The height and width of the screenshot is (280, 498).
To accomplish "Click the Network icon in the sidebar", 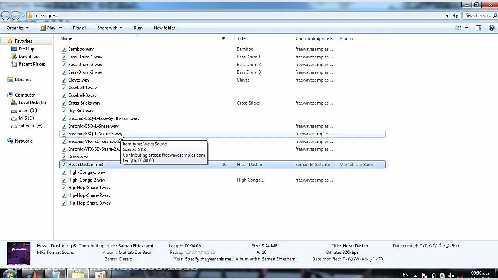I will [10, 141].
